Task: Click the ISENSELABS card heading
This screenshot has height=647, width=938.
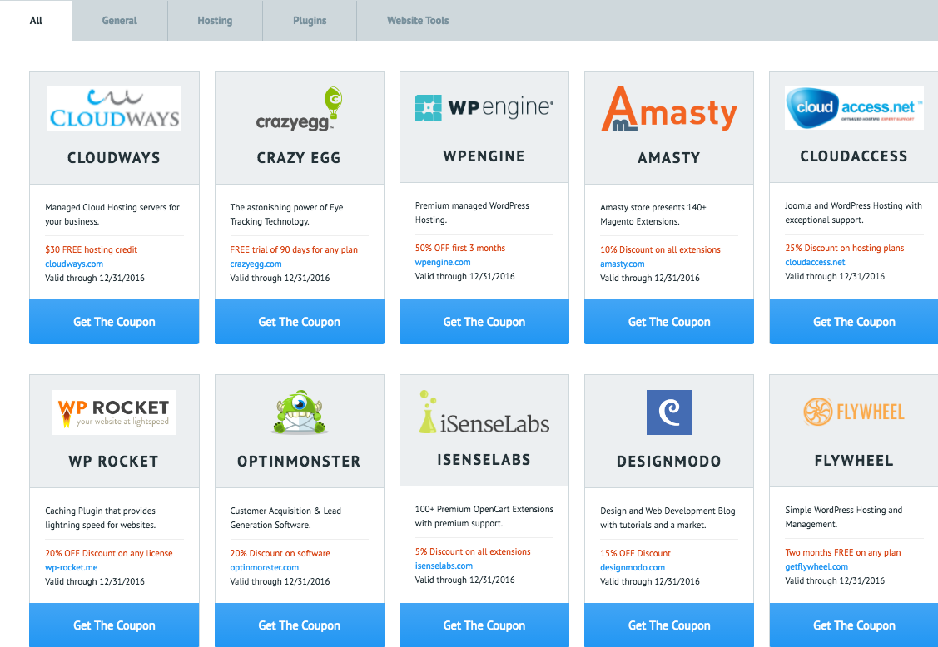Action: click(484, 460)
